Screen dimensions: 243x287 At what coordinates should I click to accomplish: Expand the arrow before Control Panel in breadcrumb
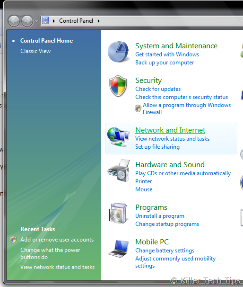pos(54,21)
